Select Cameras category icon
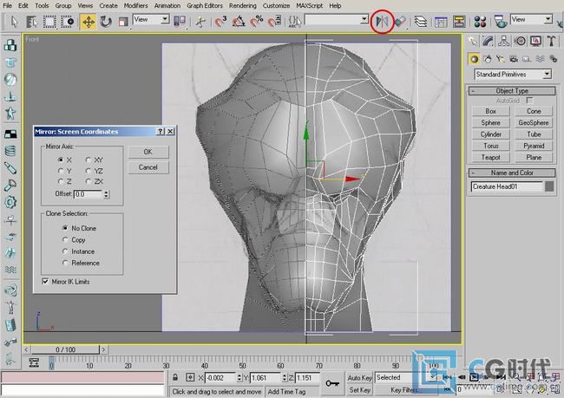The width and height of the screenshot is (564, 398). pos(514,59)
